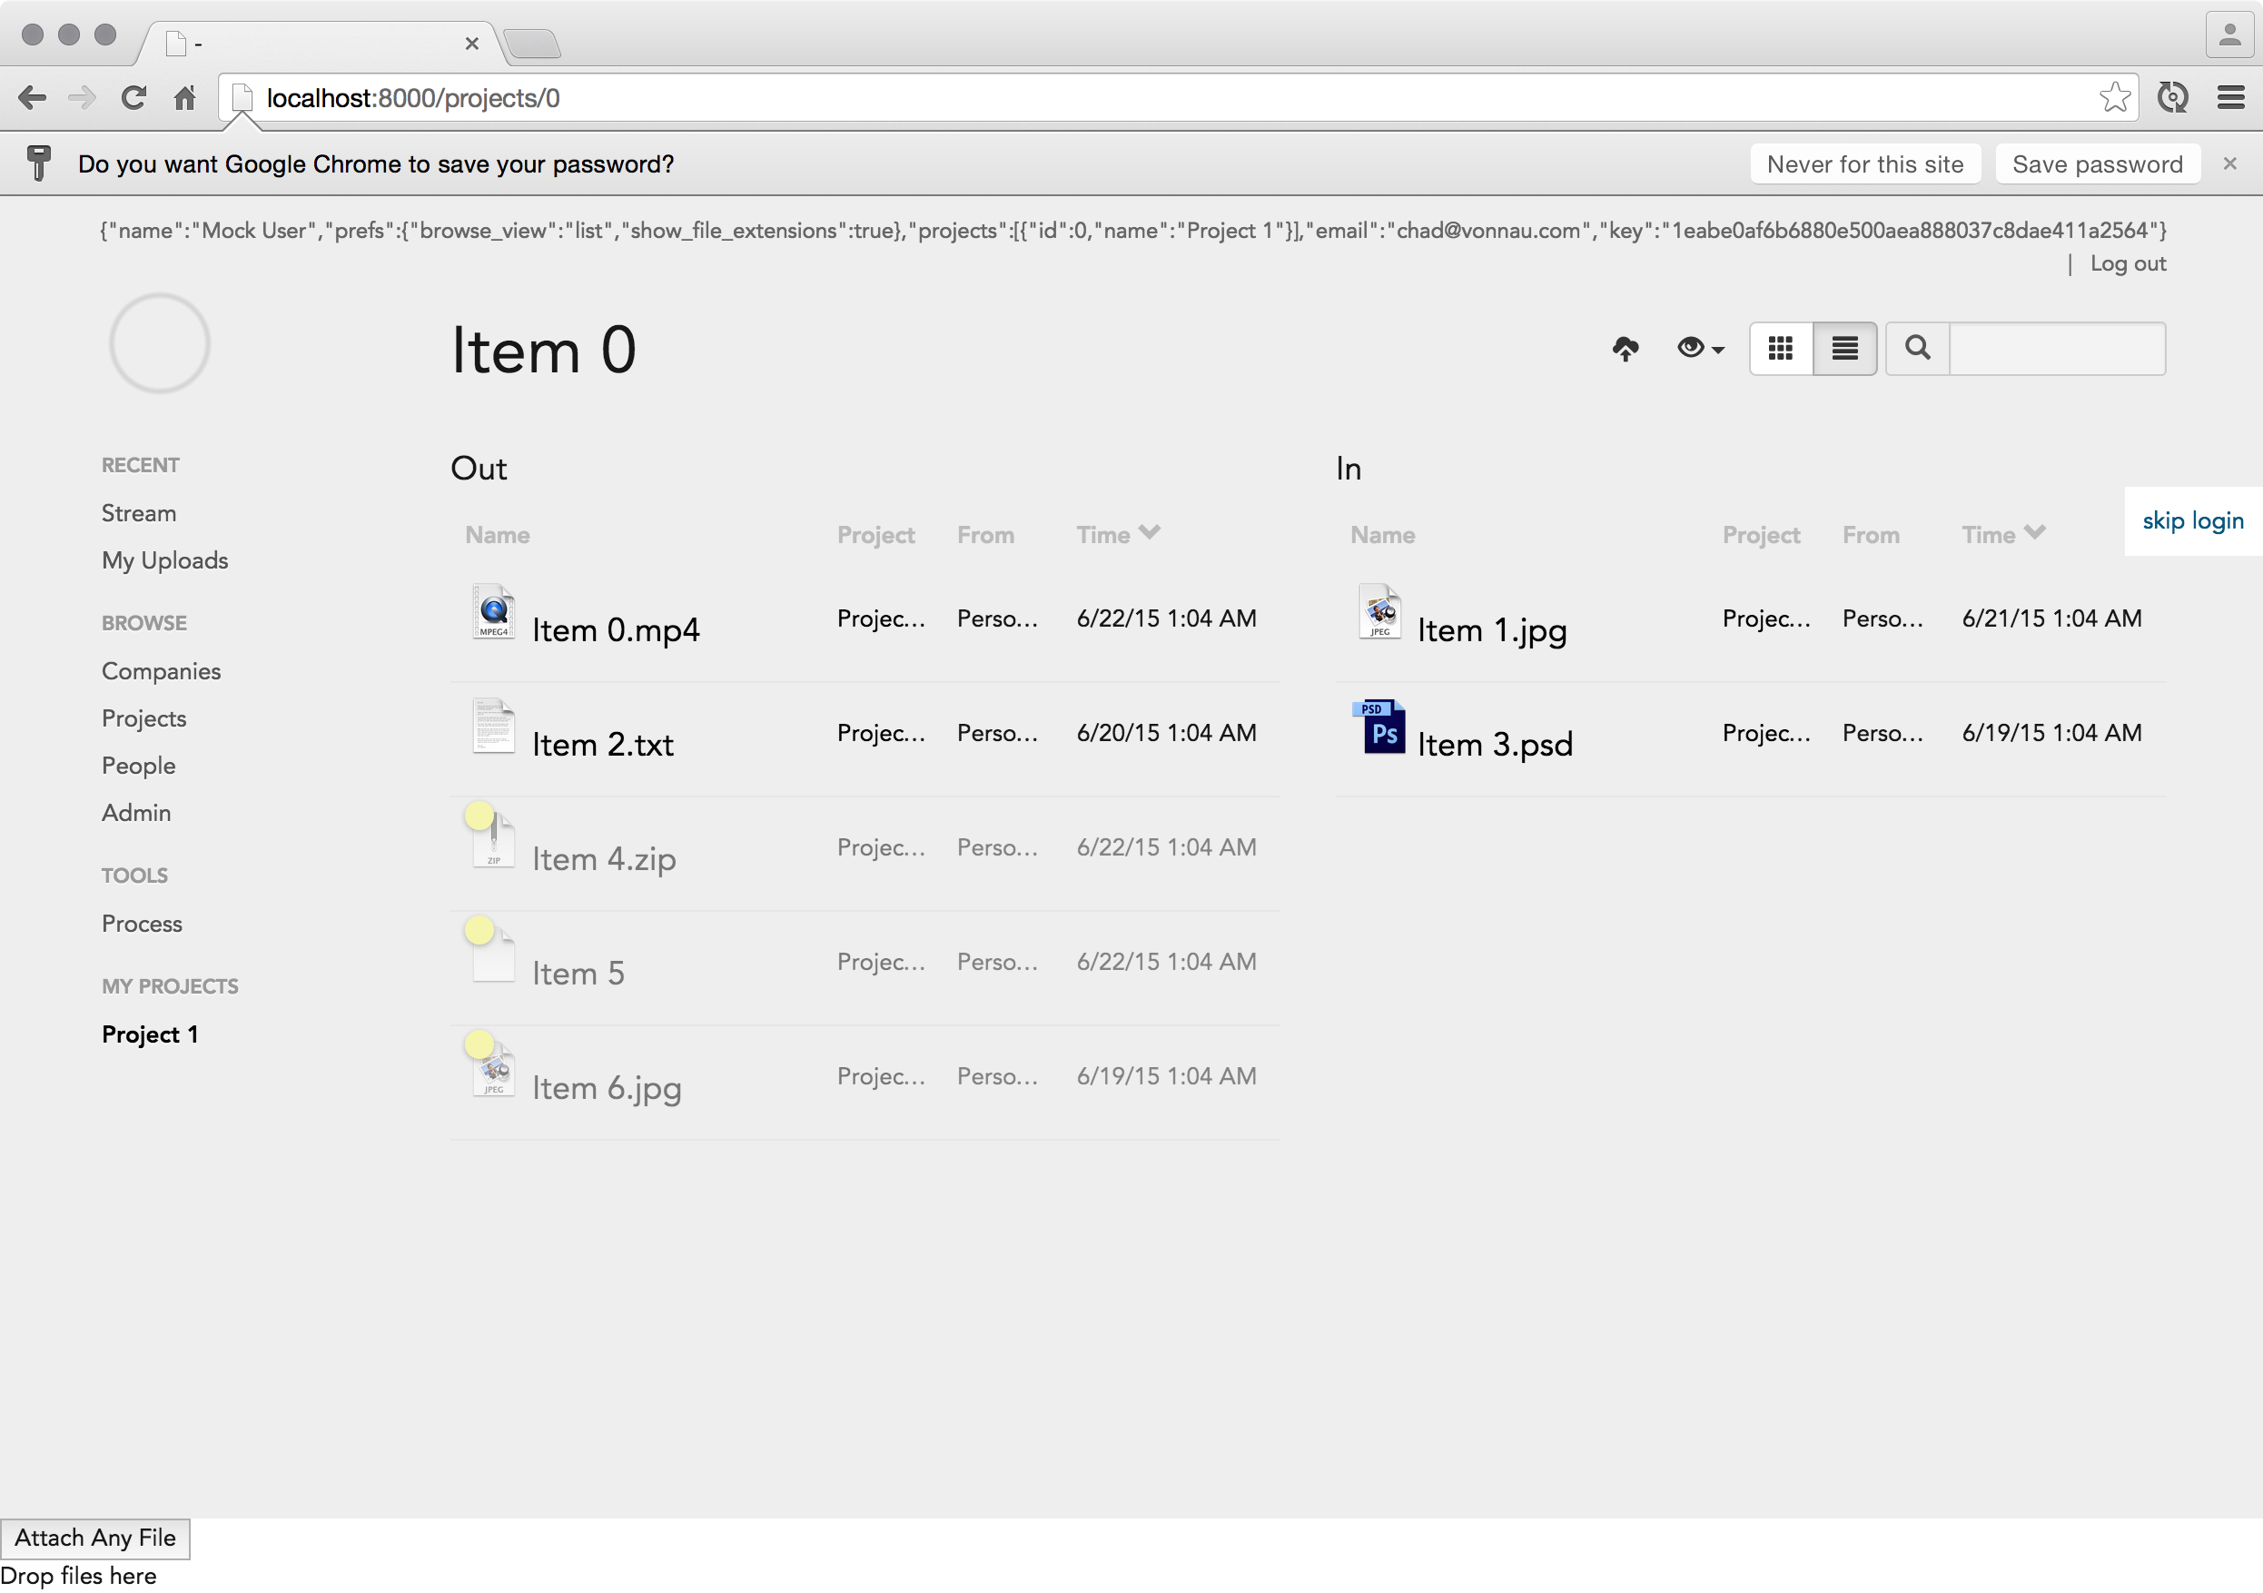Switch to list view

tap(1844, 348)
